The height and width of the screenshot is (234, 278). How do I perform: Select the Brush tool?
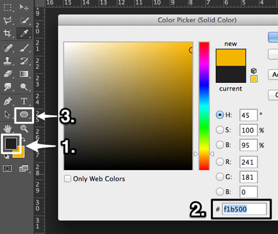coord(24,47)
